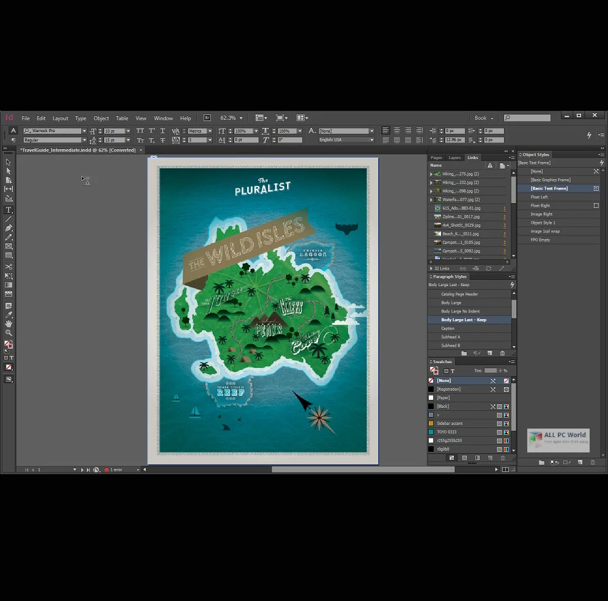
Task: Switch to paragraph formatting controls
Action: (x=13, y=140)
